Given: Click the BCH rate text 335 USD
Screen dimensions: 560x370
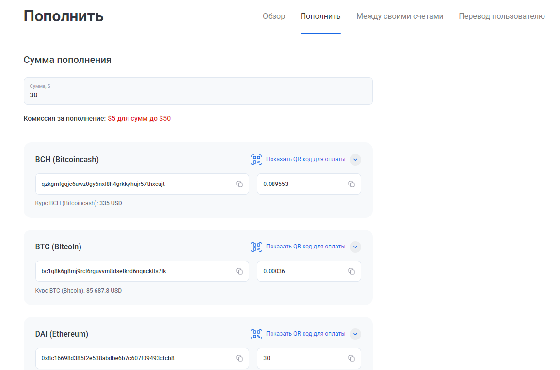Looking at the screenshot, I should (x=111, y=203).
